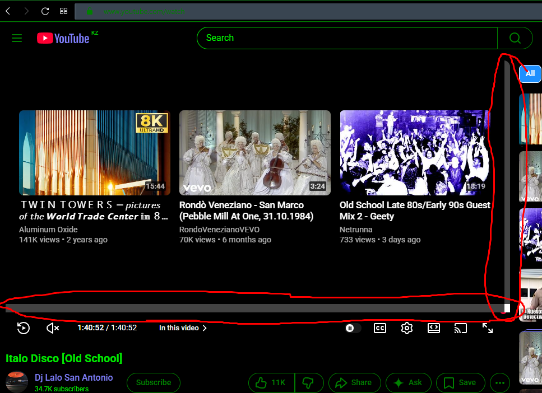Screen dimensions: 542x393
Task: Open the three-dot more actions menu
Action: tap(500, 382)
